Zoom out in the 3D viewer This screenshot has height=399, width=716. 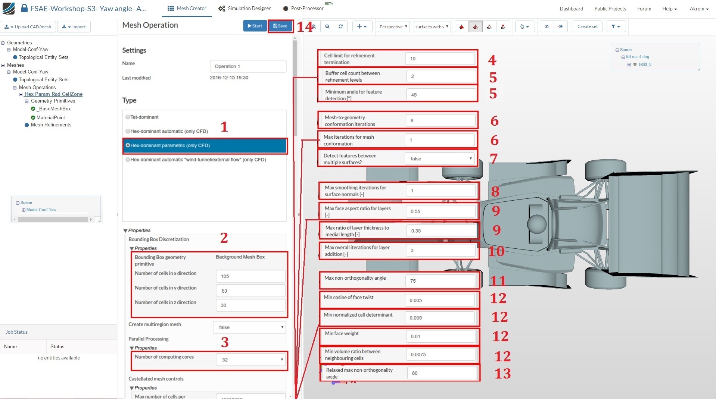point(327,26)
